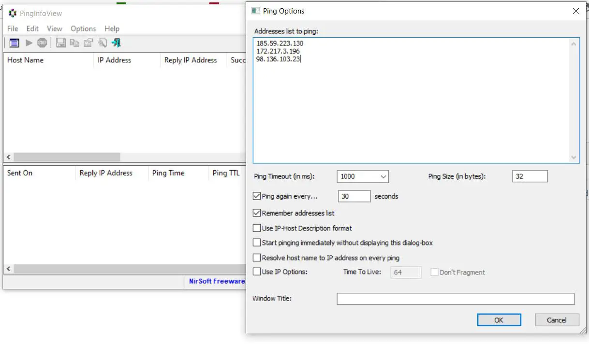Click the Find toolbar icon
The width and height of the screenshot is (589, 345).
coord(102,43)
